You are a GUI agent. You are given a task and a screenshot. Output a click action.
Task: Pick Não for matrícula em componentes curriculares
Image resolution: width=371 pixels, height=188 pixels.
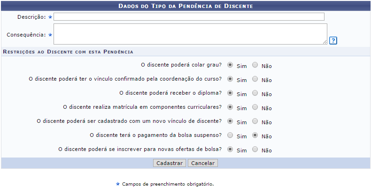pos(255,107)
